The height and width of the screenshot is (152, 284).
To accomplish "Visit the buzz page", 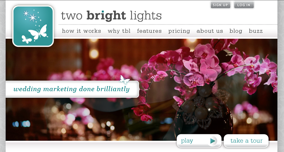I will 256,31.
